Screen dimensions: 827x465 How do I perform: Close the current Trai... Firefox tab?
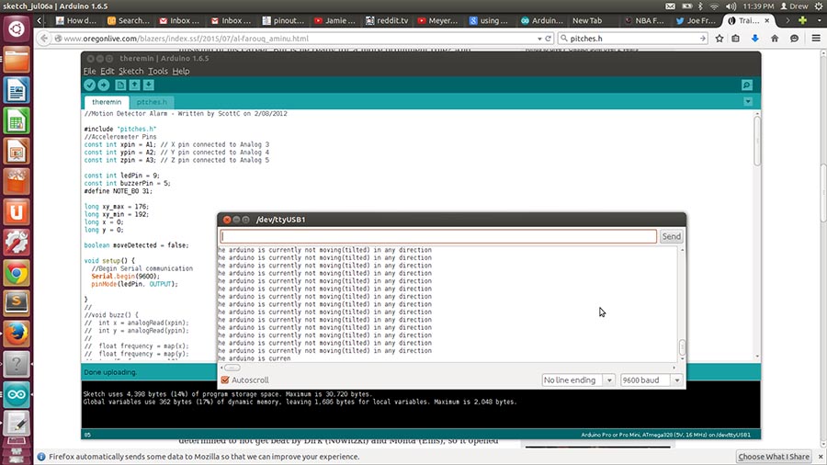click(x=767, y=20)
